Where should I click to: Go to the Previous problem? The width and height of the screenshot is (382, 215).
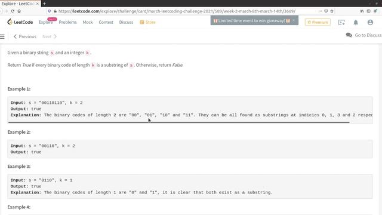[25, 36]
